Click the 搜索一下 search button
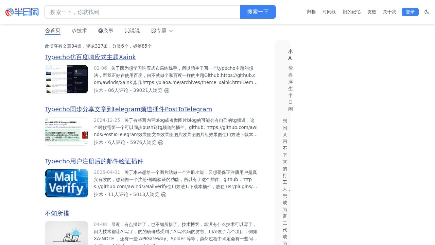Screen dimensions: 435x245 (258, 12)
